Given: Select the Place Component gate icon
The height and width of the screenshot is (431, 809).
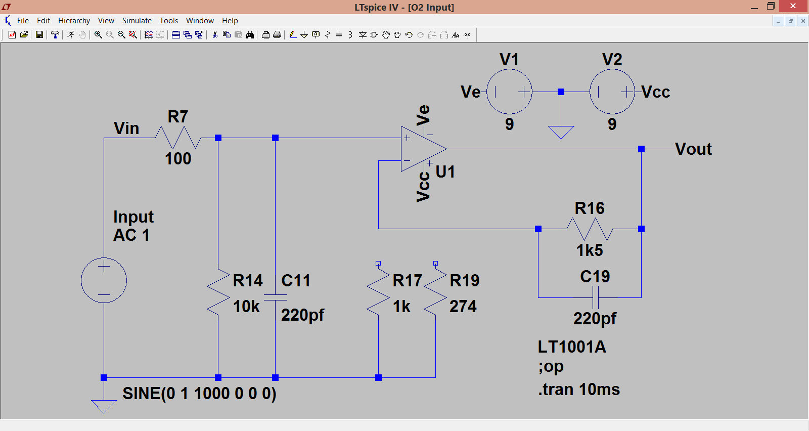Looking at the screenshot, I should click(374, 34).
